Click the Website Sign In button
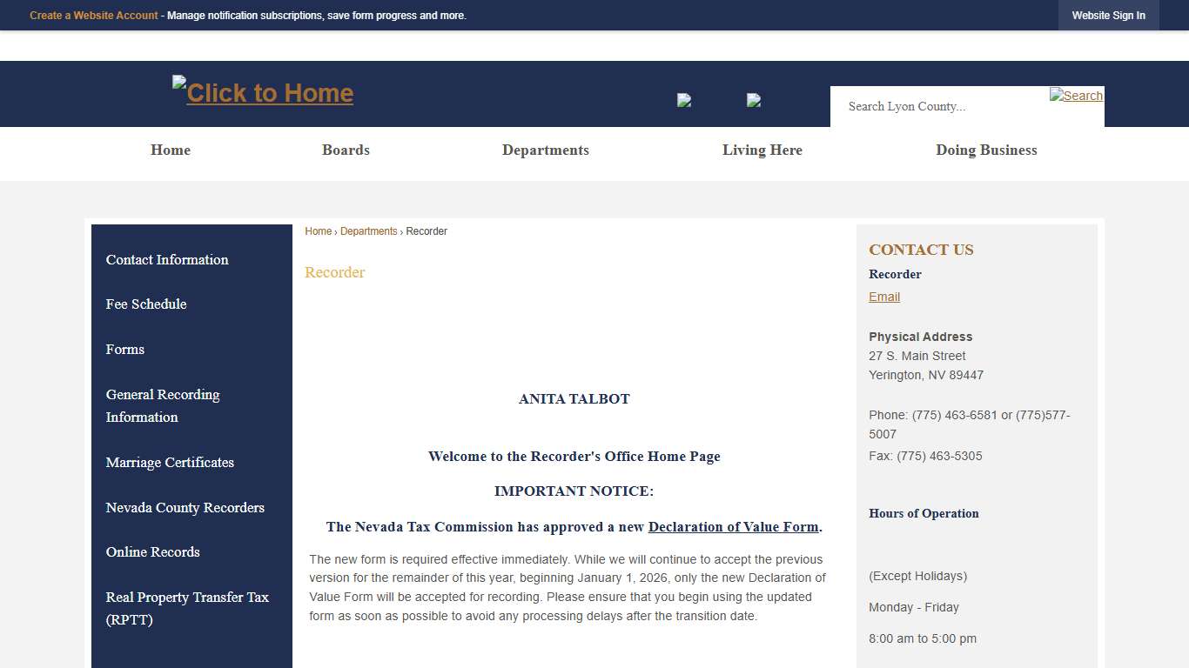This screenshot has height=668, width=1189. 1109,15
